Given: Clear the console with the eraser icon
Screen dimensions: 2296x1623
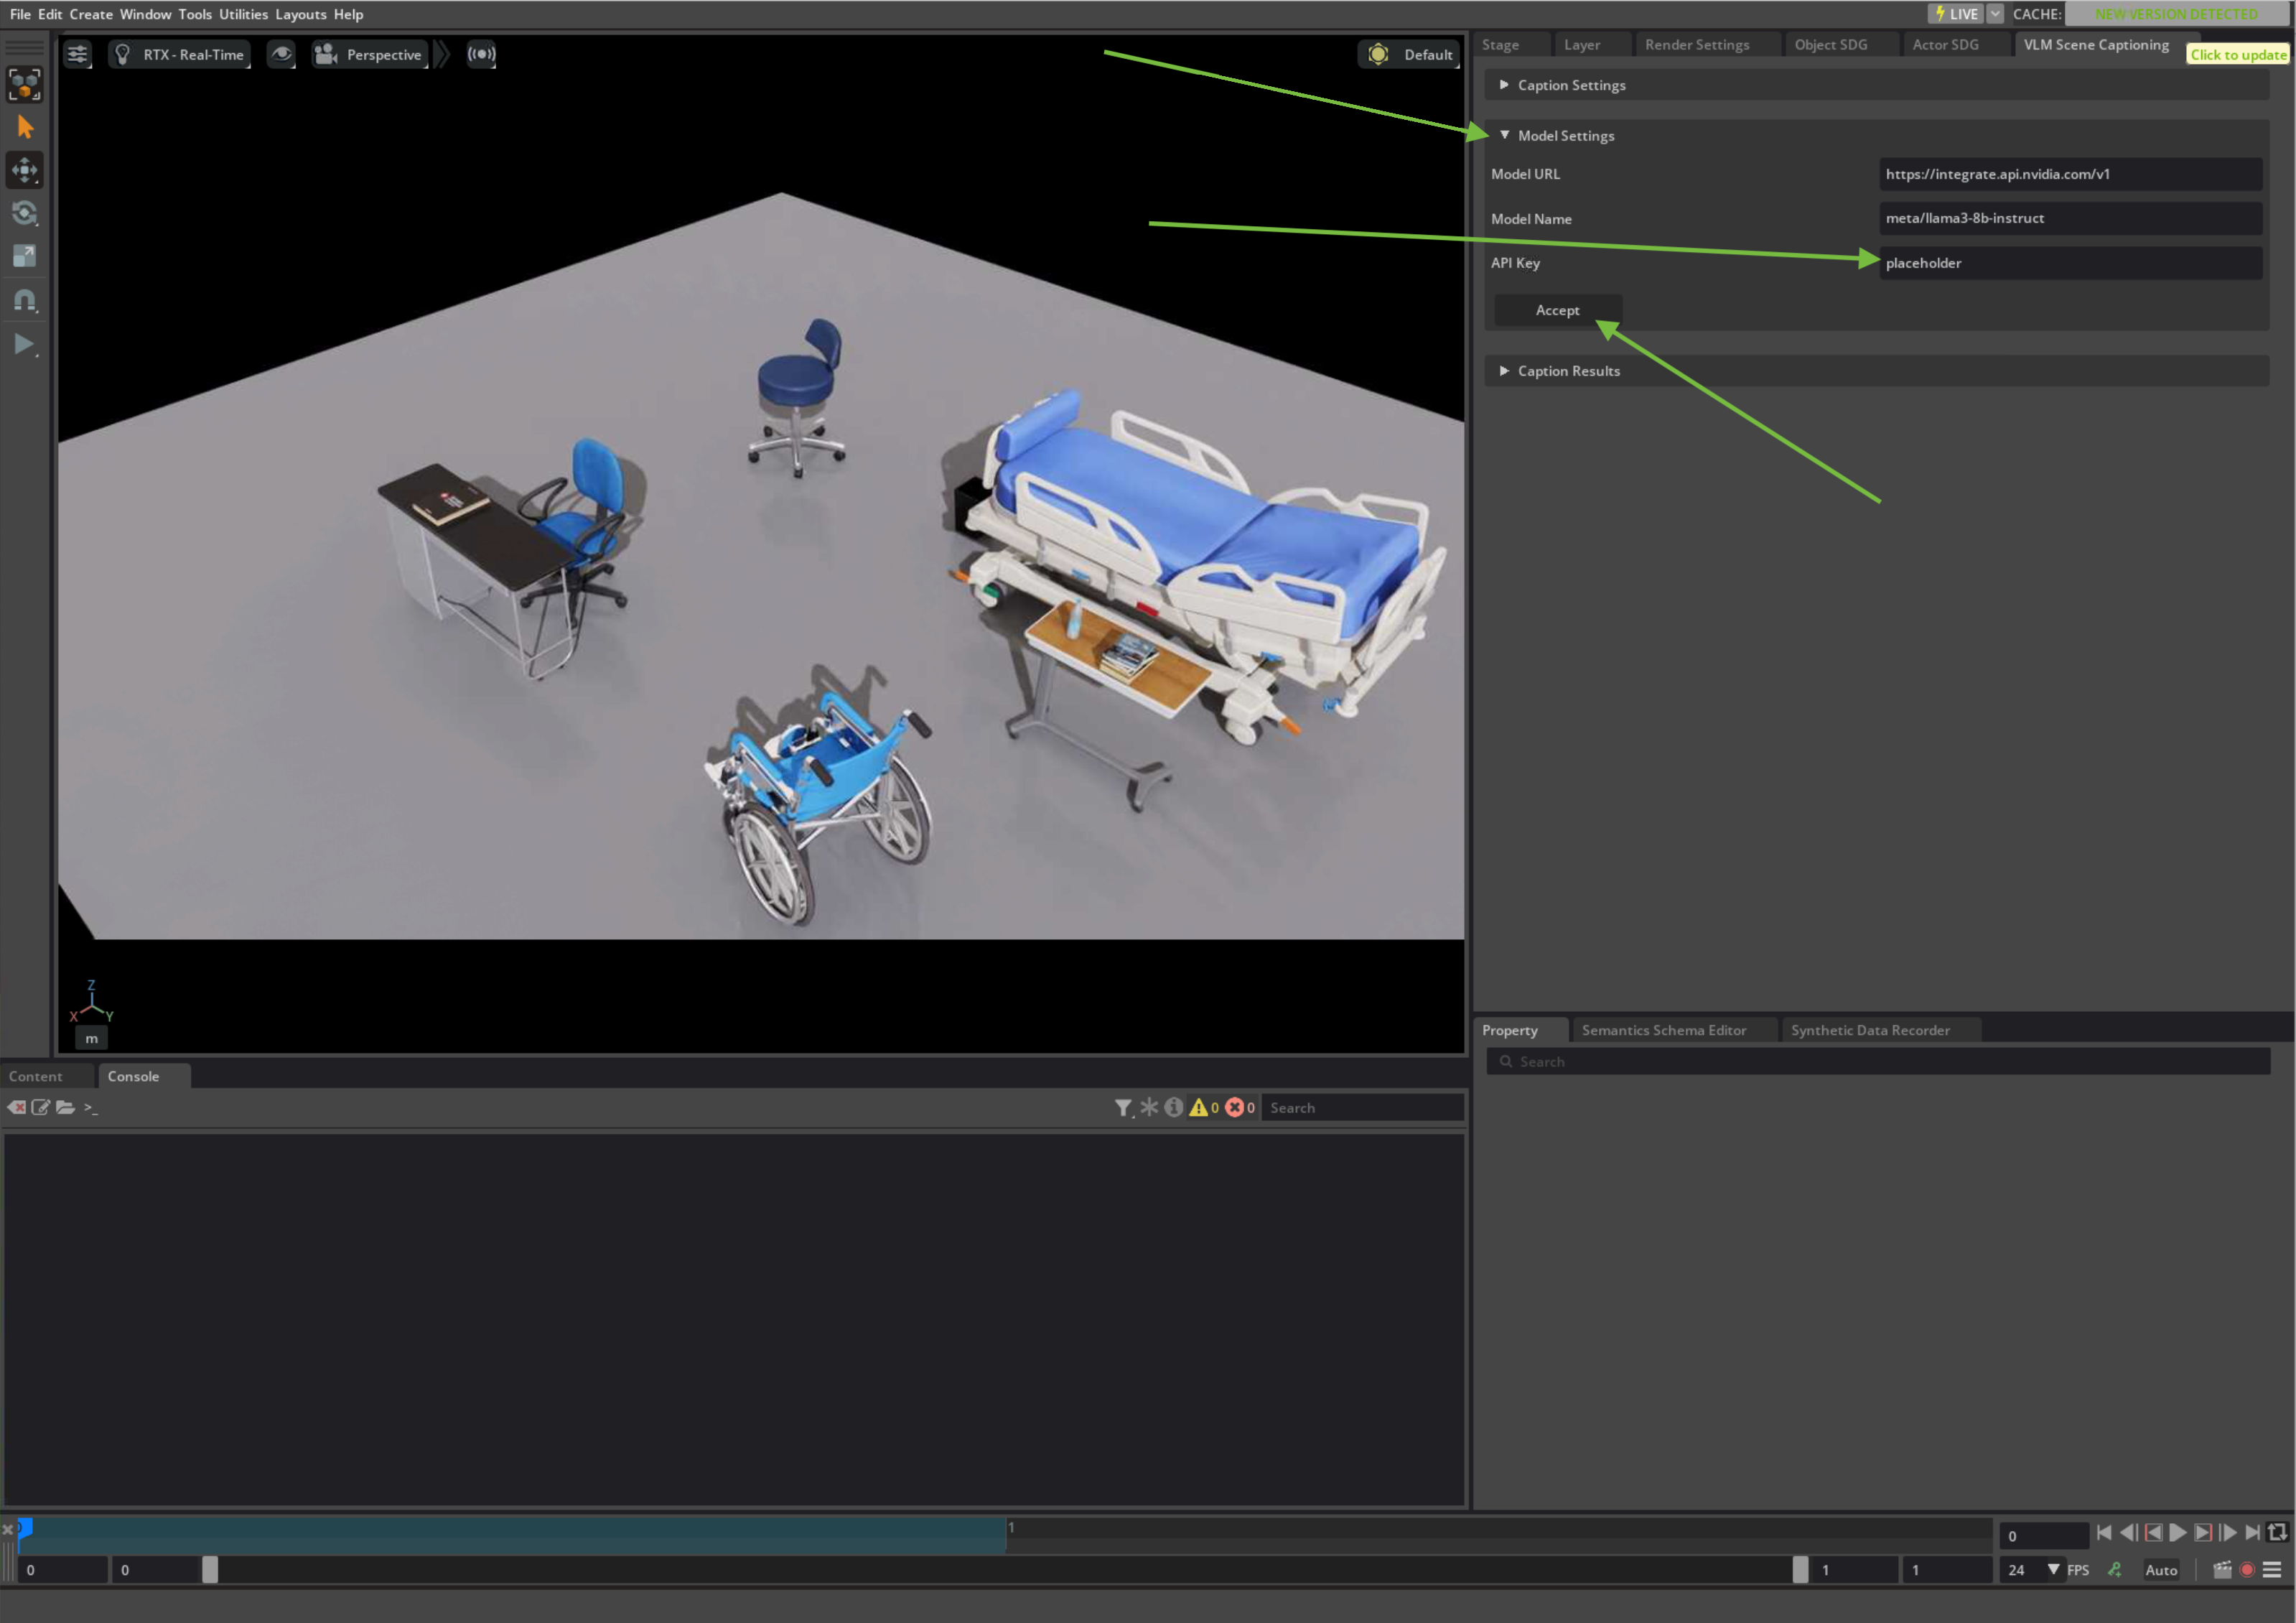Looking at the screenshot, I should [x=16, y=1107].
